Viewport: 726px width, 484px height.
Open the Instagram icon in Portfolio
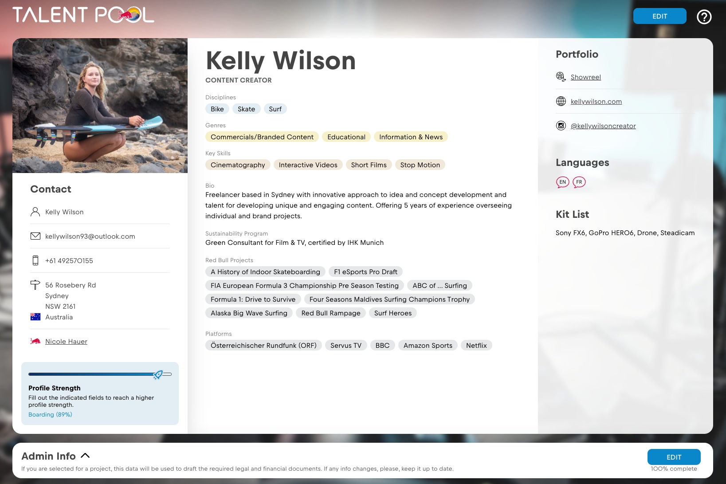coord(561,126)
